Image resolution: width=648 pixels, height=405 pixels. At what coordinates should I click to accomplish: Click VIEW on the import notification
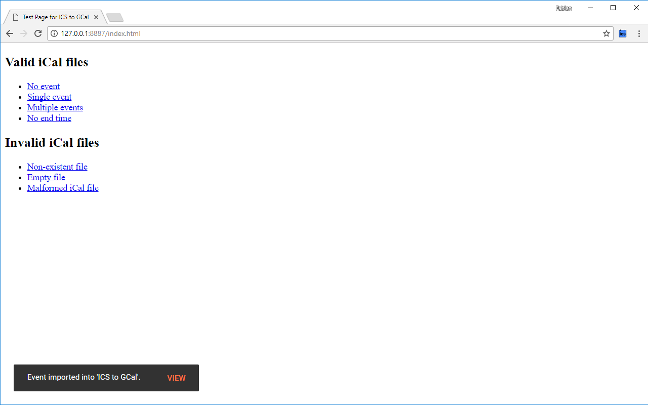click(x=176, y=378)
